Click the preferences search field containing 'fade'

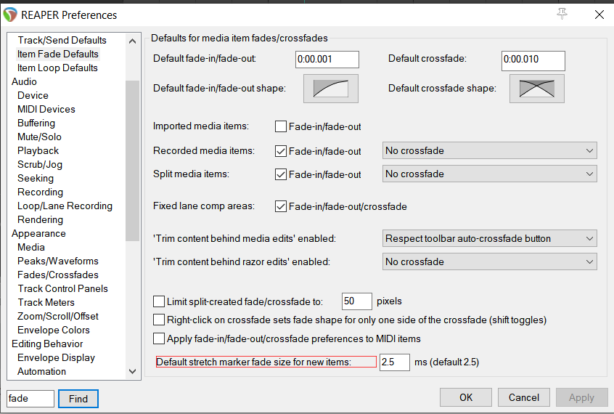coord(30,399)
